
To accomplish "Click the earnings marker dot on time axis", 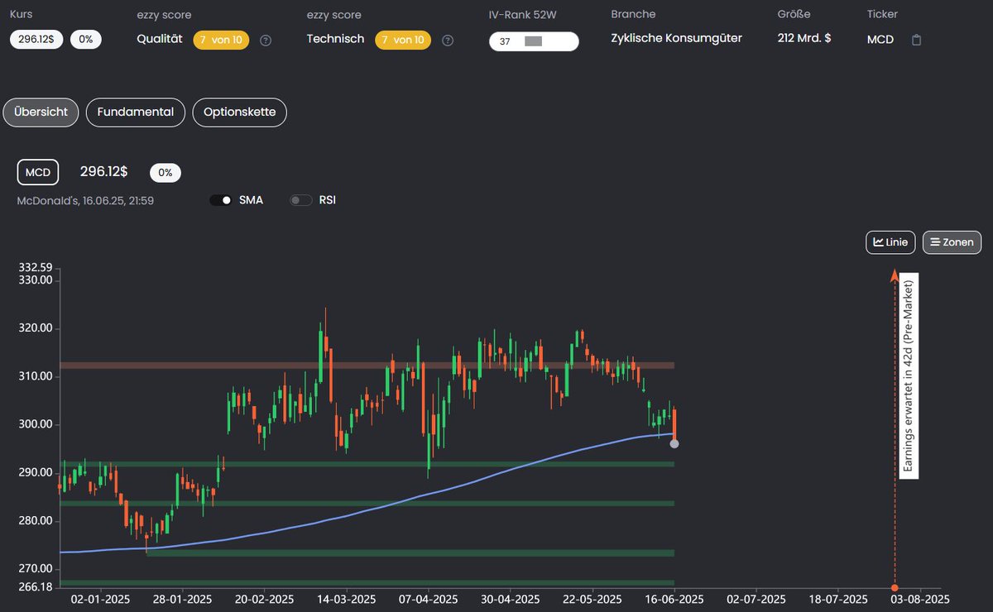I will (895, 588).
